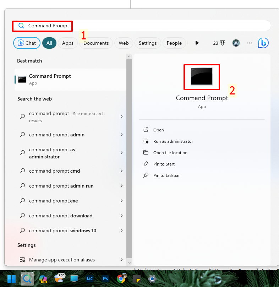Select the All filter tab
Image resolution: width=279 pixels, height=287 pixels.
click(49, 43)
